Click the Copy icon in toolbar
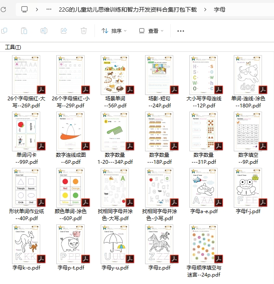The width and height of the screenshot is (274, 284). tap(4, 31)
